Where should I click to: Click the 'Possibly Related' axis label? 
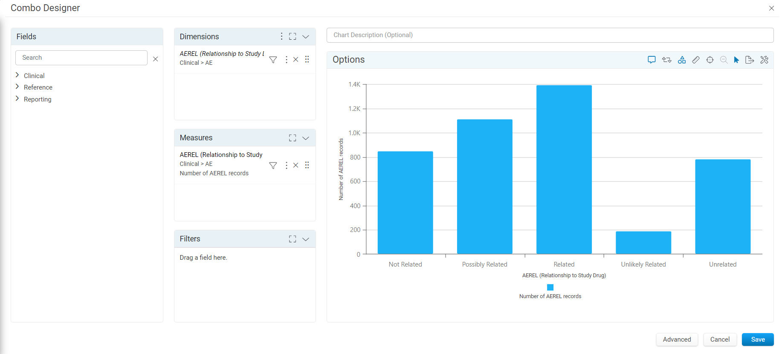[485, 264]
